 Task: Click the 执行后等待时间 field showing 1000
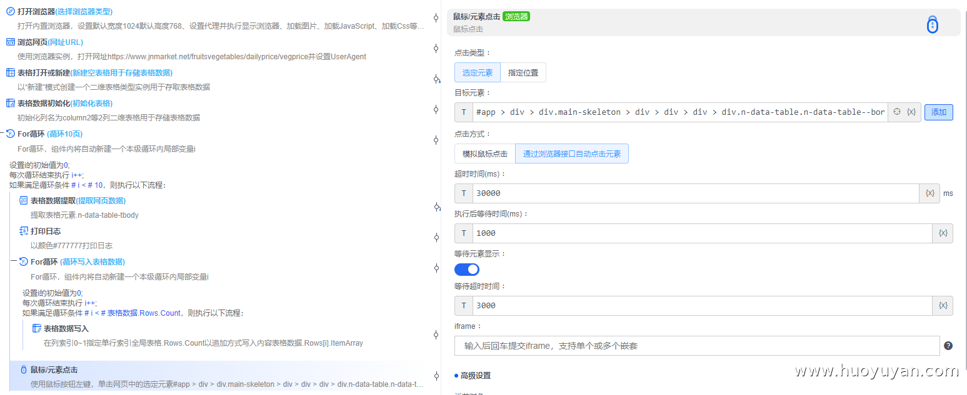pyautogui.click(x=703, y=233)
